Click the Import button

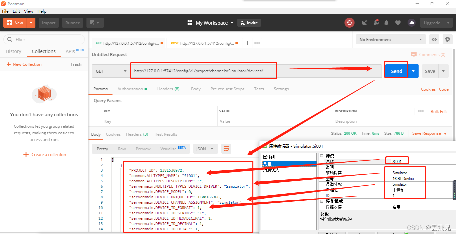(x=49, y=23)
